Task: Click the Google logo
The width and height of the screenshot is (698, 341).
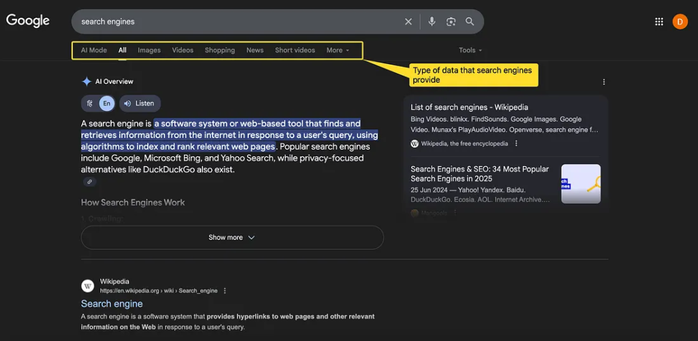Action: click(27, 21)
